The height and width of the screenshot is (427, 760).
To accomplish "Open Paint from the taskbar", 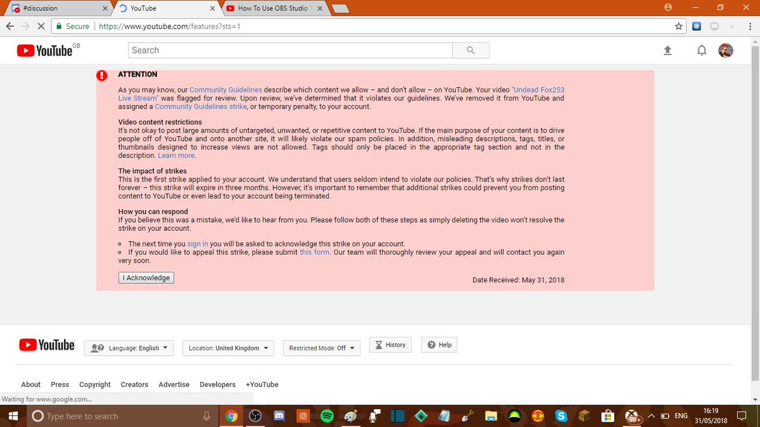I will coord(350,416).
